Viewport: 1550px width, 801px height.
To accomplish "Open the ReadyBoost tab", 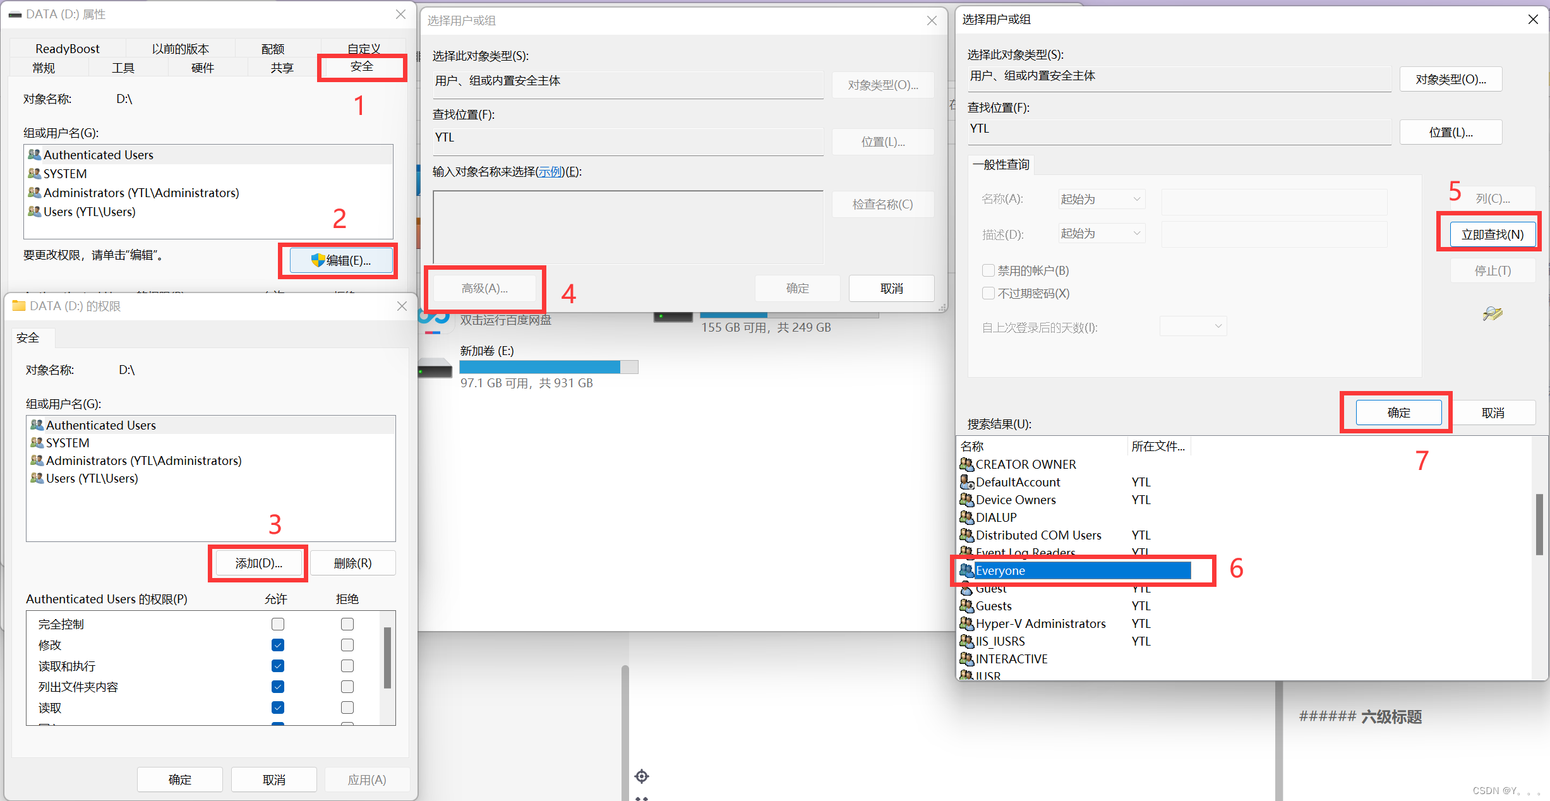I will [x=68, y=49].
